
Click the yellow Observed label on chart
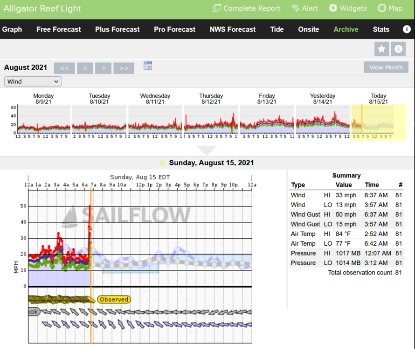114,299
